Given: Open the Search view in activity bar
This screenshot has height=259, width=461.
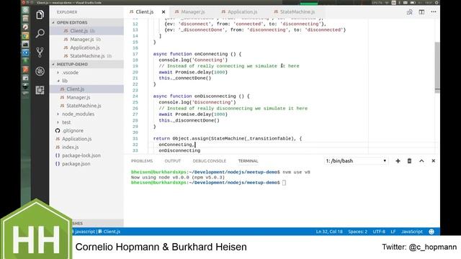Looking at the screenshot, I should 40,34.
